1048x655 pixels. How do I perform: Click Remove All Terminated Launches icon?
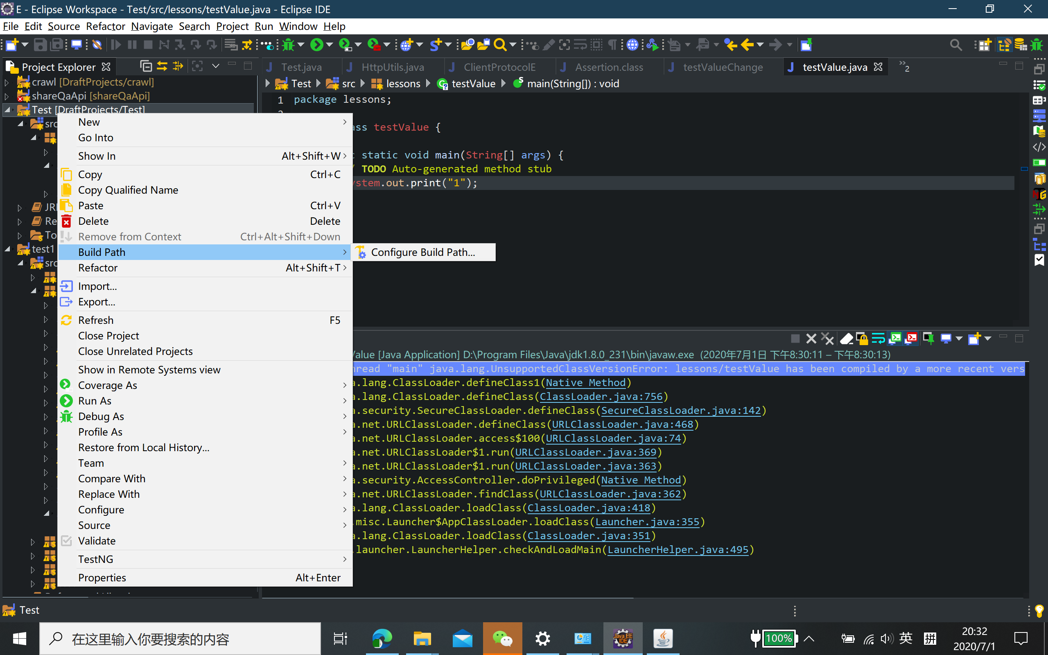[x=827, y=338]
